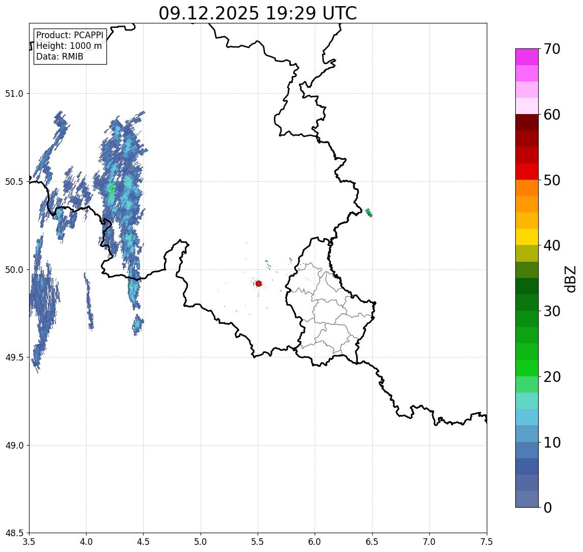583x552 pixels.
Task: Click the latitude axis label 50.0
Action: [14, 270]
